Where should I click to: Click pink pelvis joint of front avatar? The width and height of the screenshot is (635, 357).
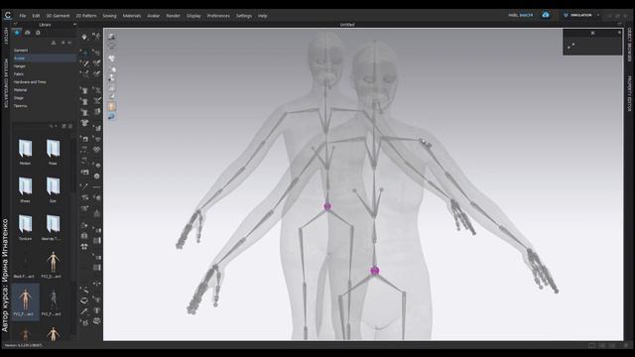click(375, 271)
